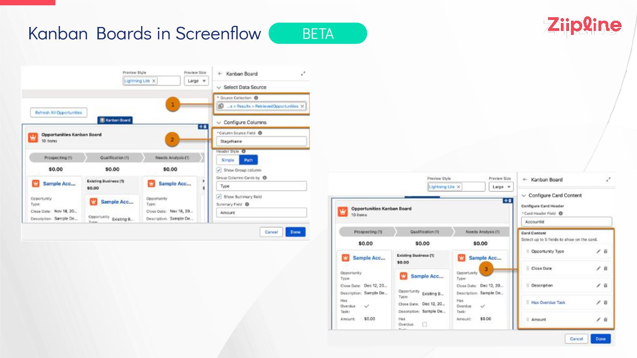Grab the drag handle of Amount field
637x358 pixels.
pyautogui.click(x=528, y=320)
